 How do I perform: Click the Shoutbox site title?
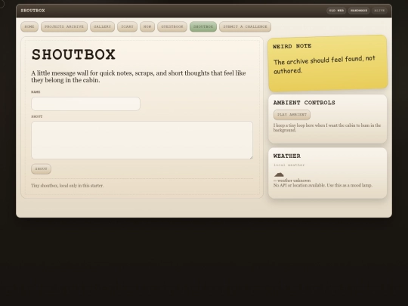(x=32, y=11)
